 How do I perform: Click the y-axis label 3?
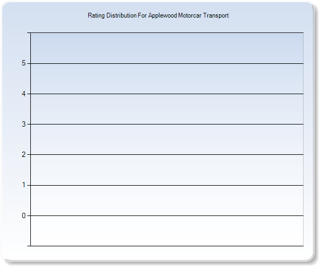(x=23, y=124)
